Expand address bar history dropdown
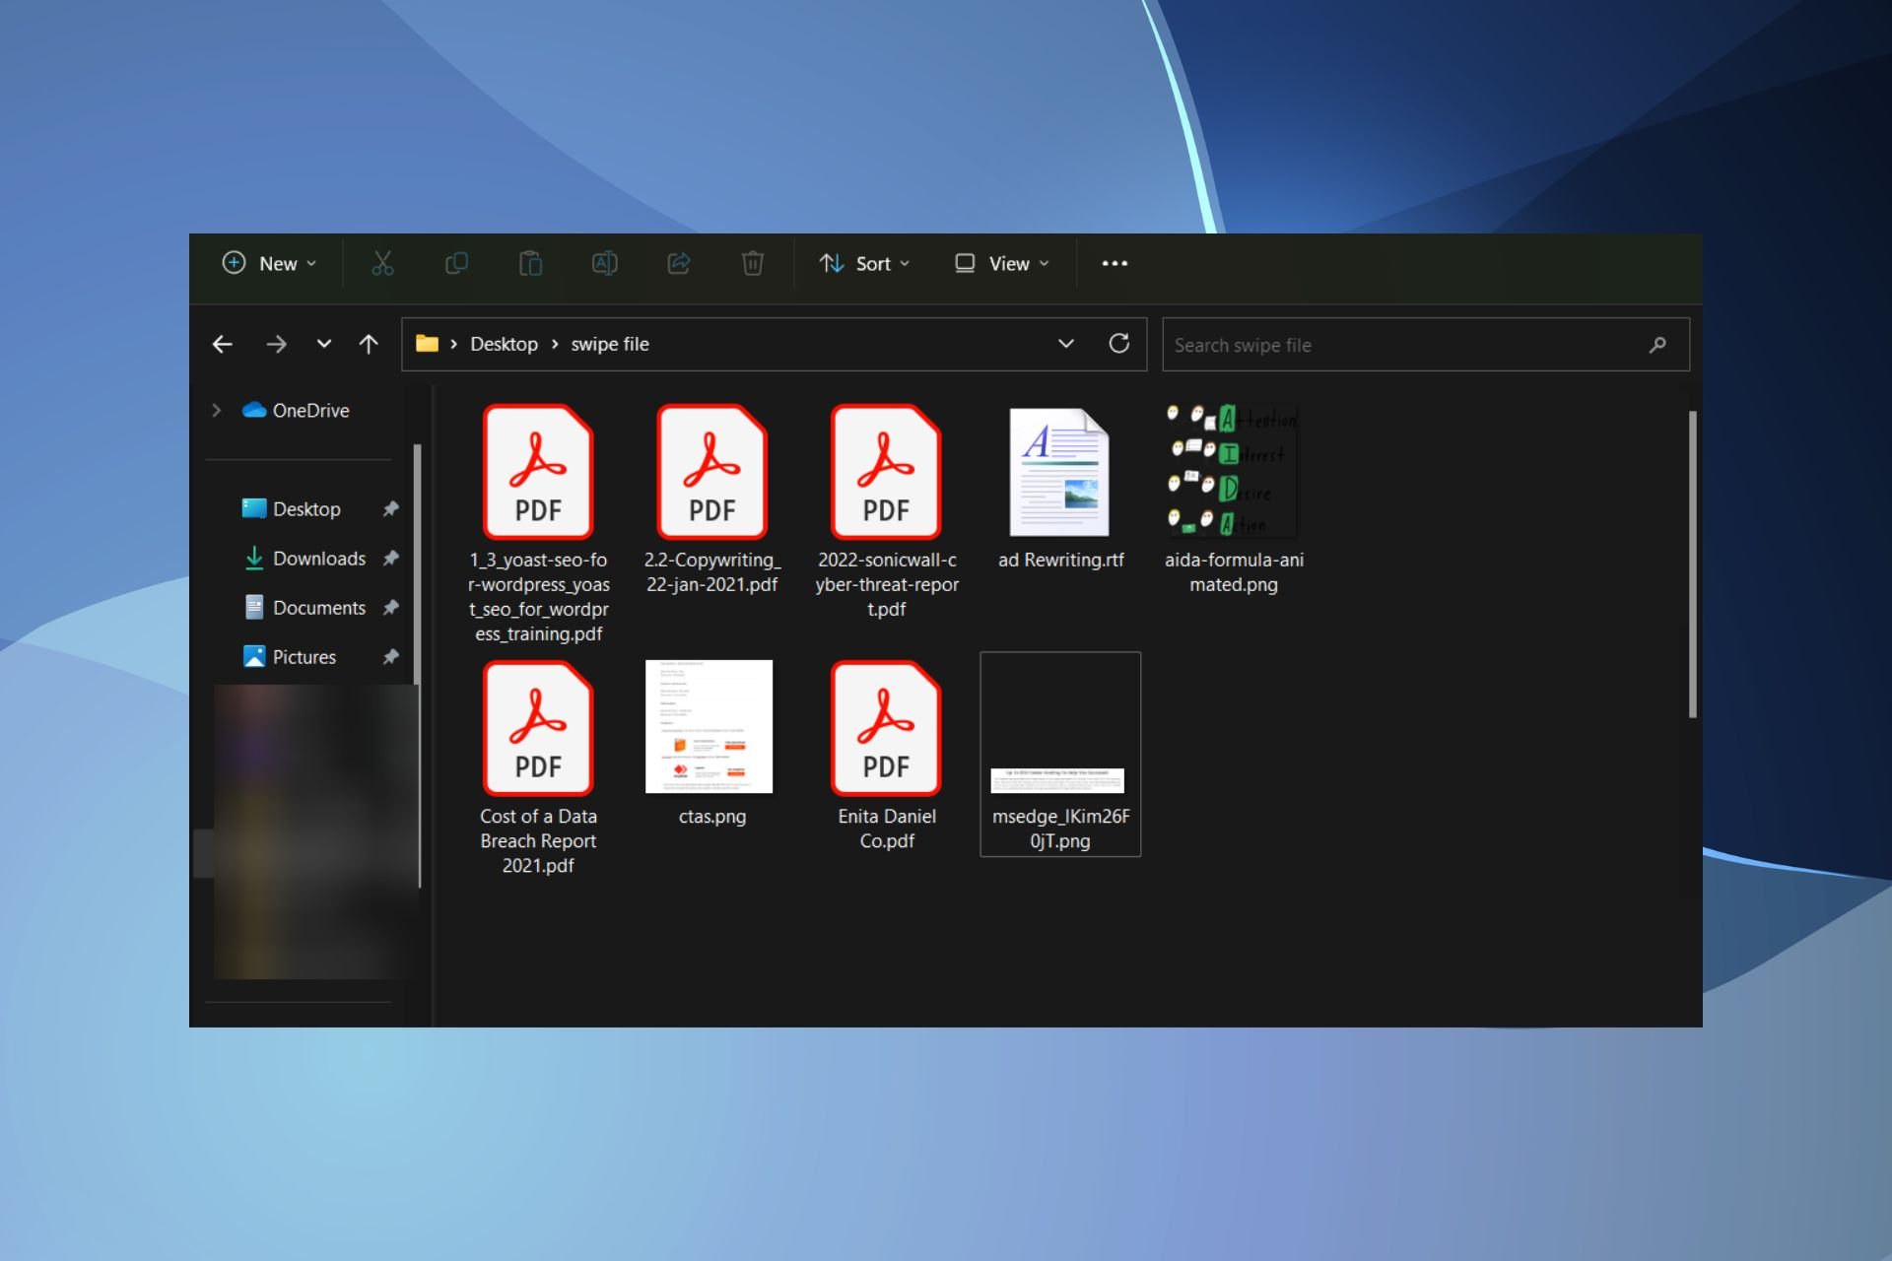The height and width of the screenshot is (1261, 1892). click(1065, 343)
